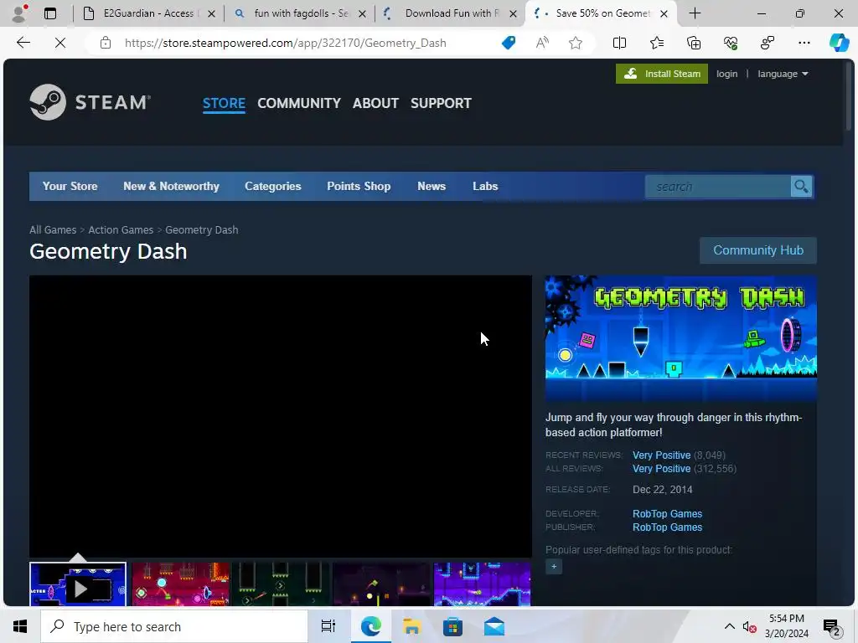Open Microsoft Edge from taskbar
This screenshot has width=858, height=643.
pos(370,626)
